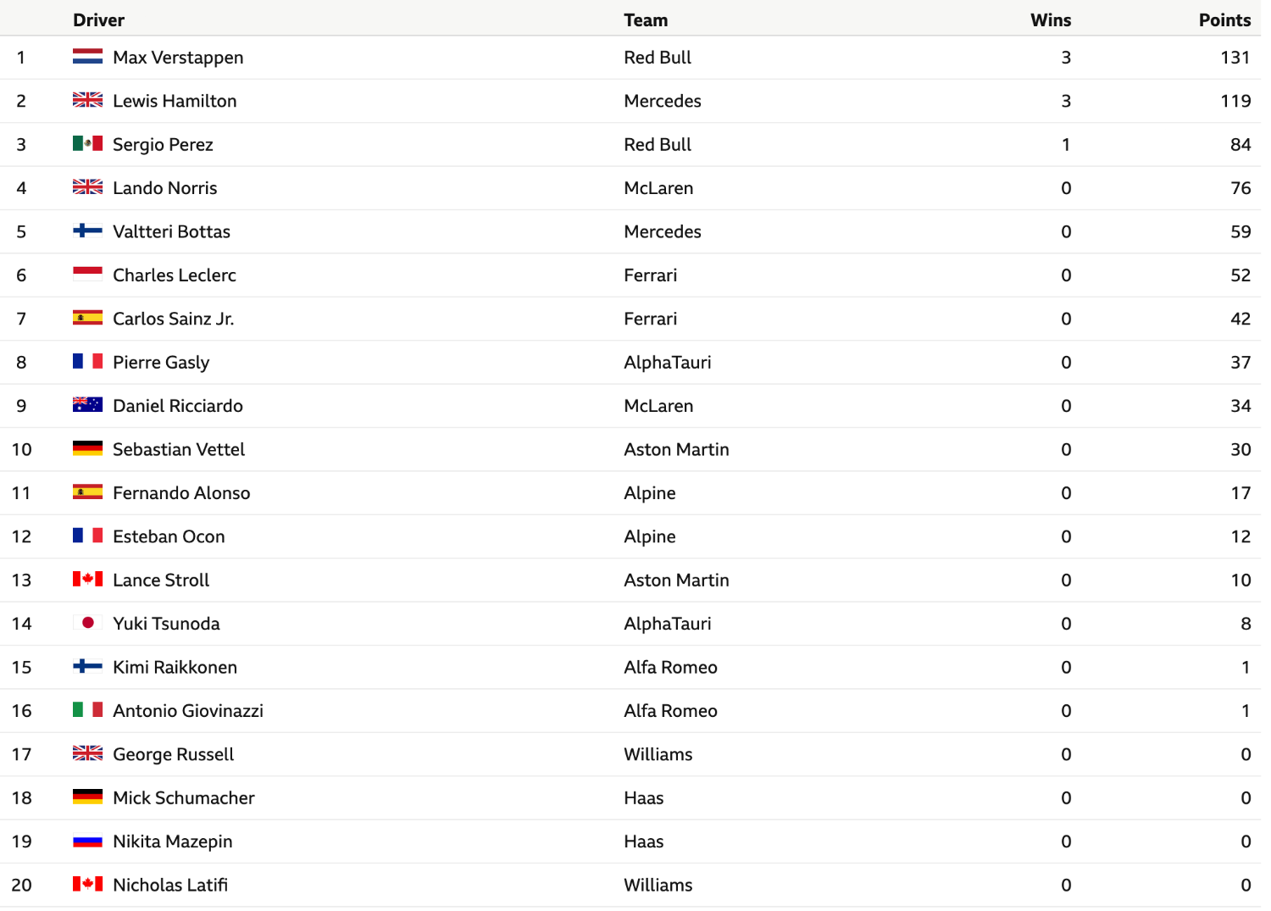Image resolution: width=1271 pixels, height=911 pixels.
Task: Select the George Russell driver name
Action: (x=174, y=754)
